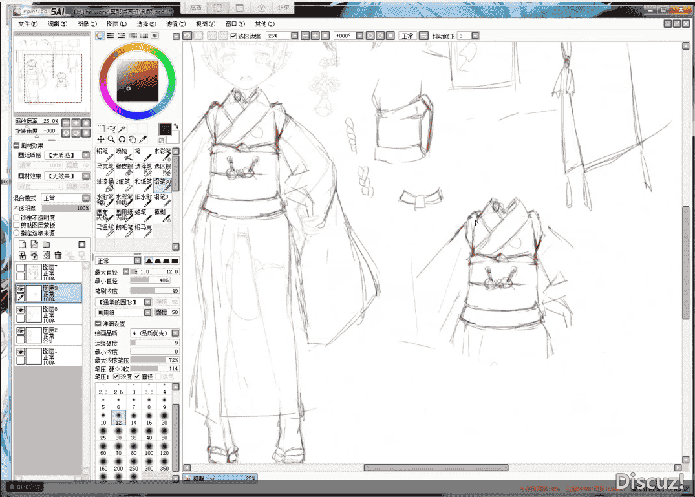Choose the zoom magnifier tool

(111, 139)
